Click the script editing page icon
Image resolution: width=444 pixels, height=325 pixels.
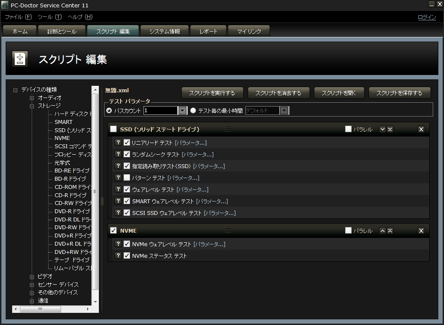pos(20,59)
